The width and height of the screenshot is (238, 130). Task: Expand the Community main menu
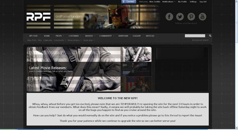click(x=107, y=36)
